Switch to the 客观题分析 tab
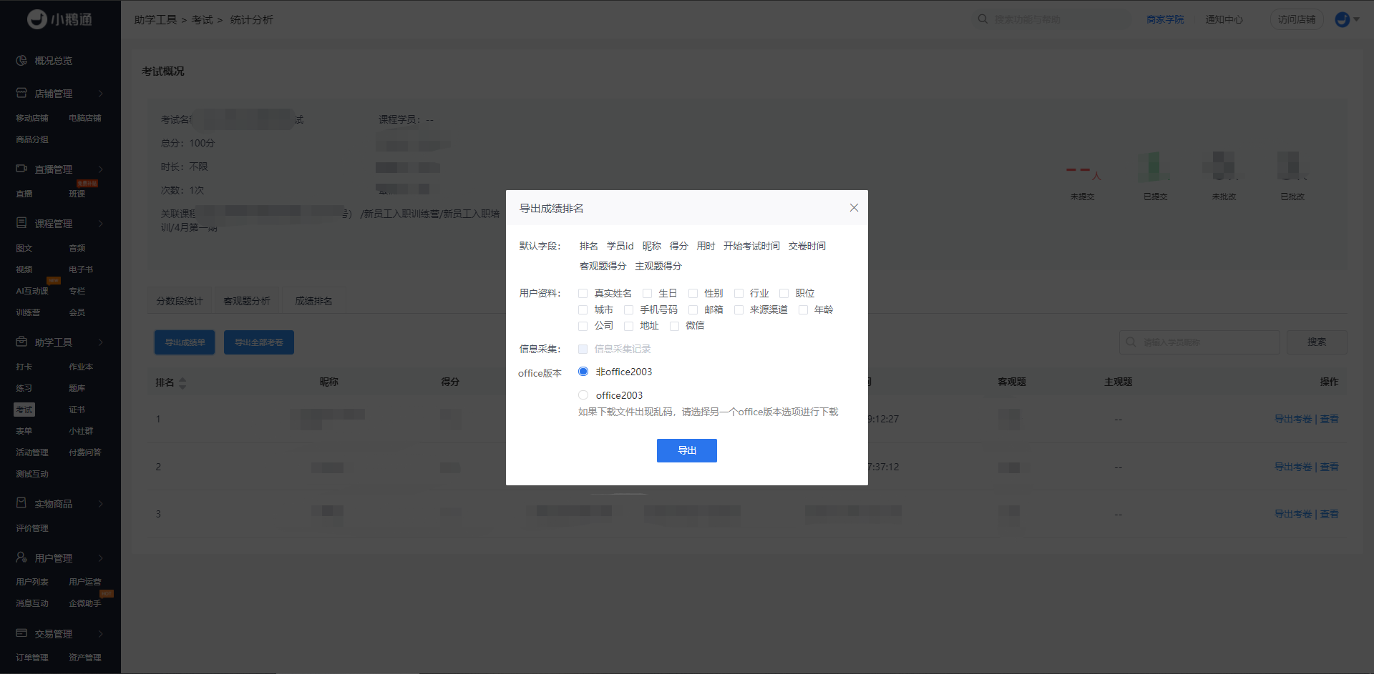Viewport: 1374px width, 674px height. coord(247,301)
